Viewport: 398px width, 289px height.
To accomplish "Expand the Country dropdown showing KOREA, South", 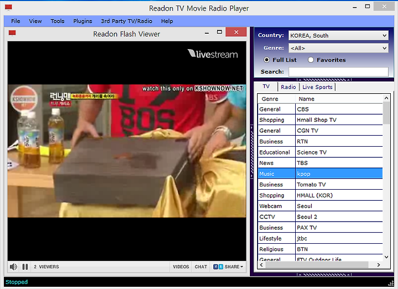I will point(338,35).
